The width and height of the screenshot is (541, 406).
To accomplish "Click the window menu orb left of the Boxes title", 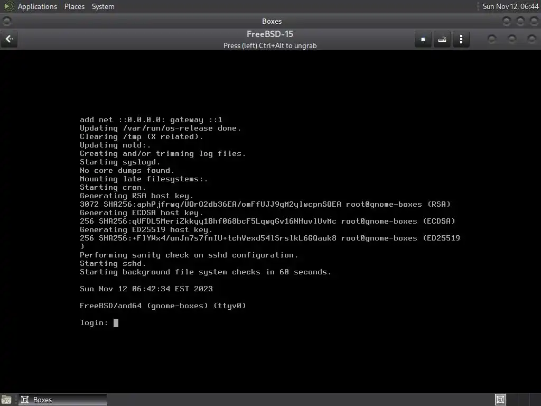I will 6,21.
